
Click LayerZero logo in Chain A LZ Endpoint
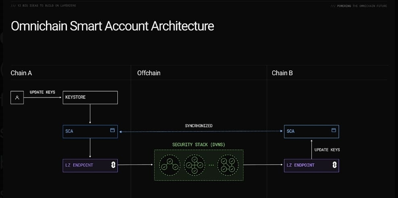tap(113, 165)
